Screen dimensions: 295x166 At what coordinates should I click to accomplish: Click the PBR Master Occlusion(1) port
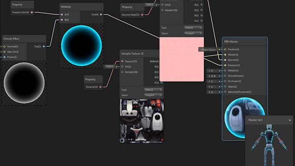click(x=225, y=81)
